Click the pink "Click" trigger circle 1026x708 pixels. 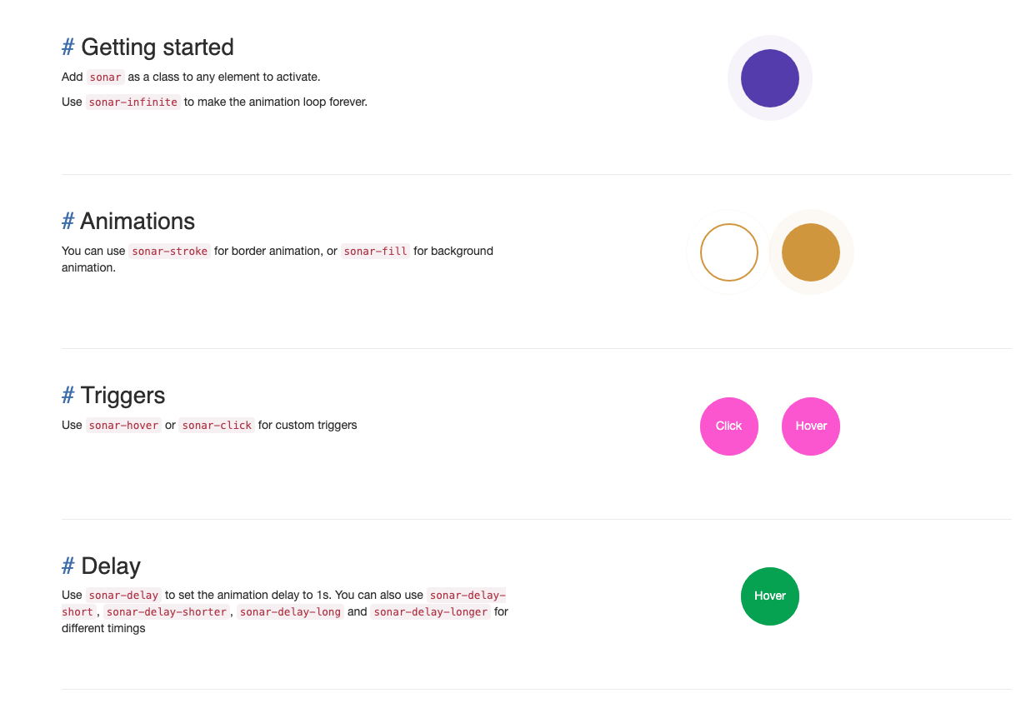pos(728,426)
